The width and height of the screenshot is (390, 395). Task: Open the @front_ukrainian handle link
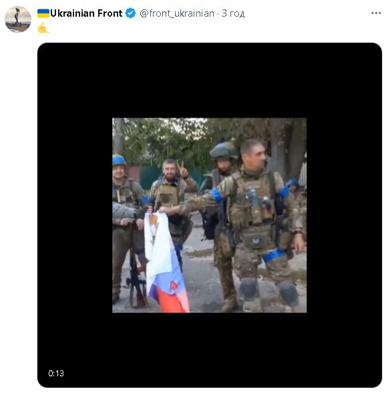tap(177, 13)
